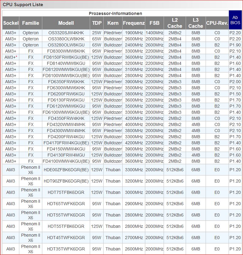The image size is (243, 255).
Task: Select model HDE00ZFBK6DGR(BE)
Action: point(66,170)
